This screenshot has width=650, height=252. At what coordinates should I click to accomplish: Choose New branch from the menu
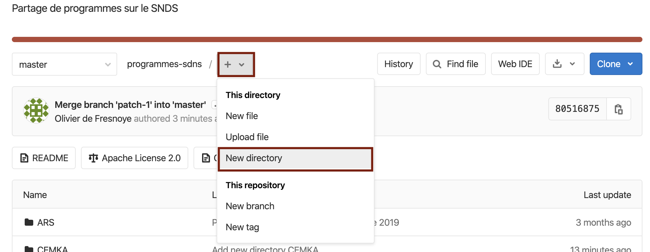click(250, 206)
